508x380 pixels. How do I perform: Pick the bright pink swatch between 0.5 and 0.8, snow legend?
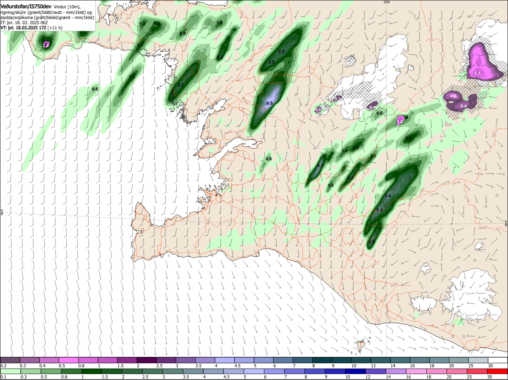68,360
